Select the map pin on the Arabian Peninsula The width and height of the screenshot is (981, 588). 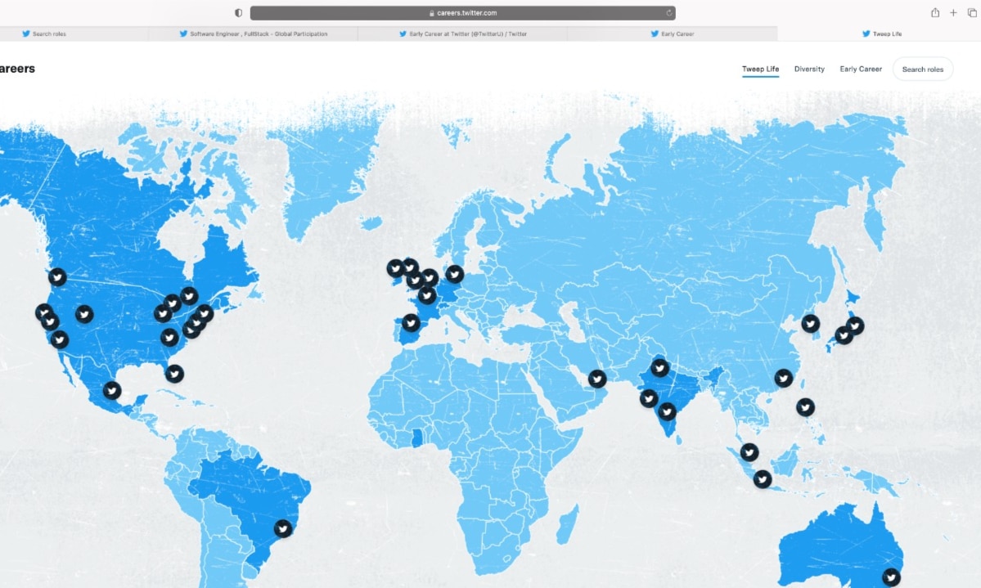(x=597, y=379)
